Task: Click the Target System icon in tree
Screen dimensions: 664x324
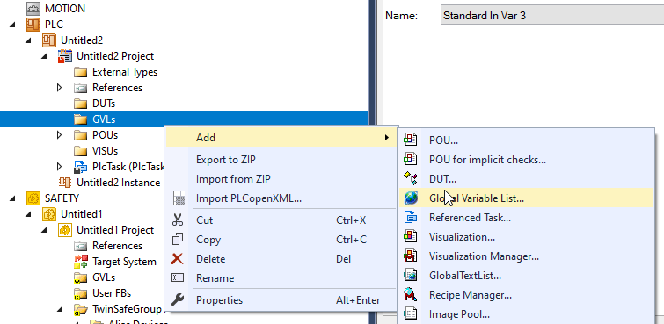Action: coord(80,262)
